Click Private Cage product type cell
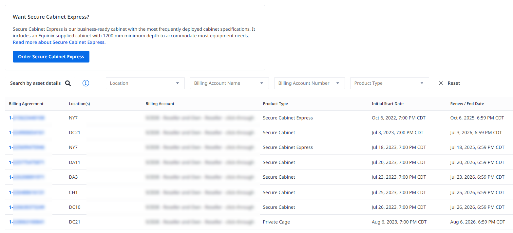 [x=276, y=222]
